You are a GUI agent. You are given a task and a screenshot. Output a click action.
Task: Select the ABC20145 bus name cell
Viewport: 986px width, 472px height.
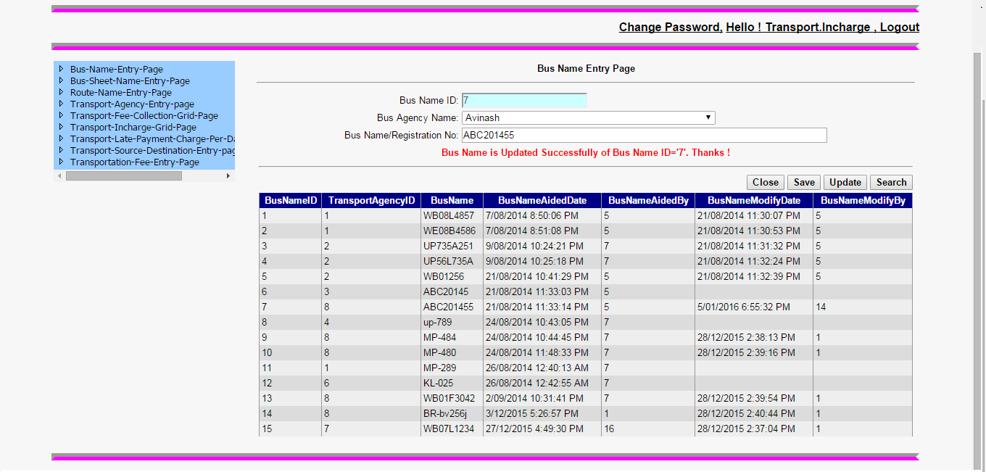tap(452, 292)
